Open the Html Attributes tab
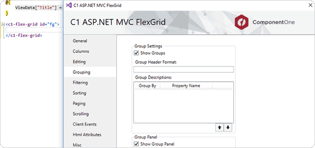The height and width of the screenshot is (148, 315). [x=90, y=135]
